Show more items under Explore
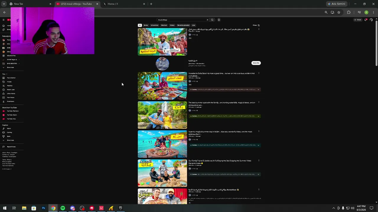This screenshot has width=378, height=212. point(11,140)
